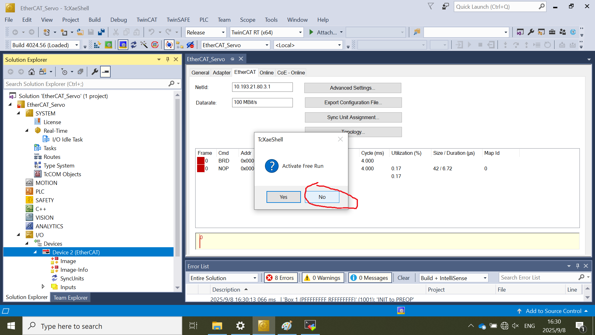Click the green Restart TwinCAT Run Mode icon

click(108, 45)
